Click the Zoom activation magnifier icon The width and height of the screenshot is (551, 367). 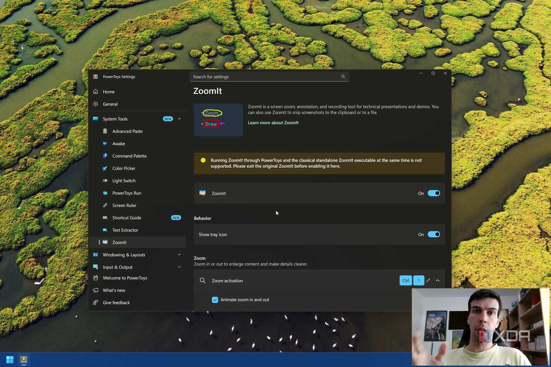point(202,281)
